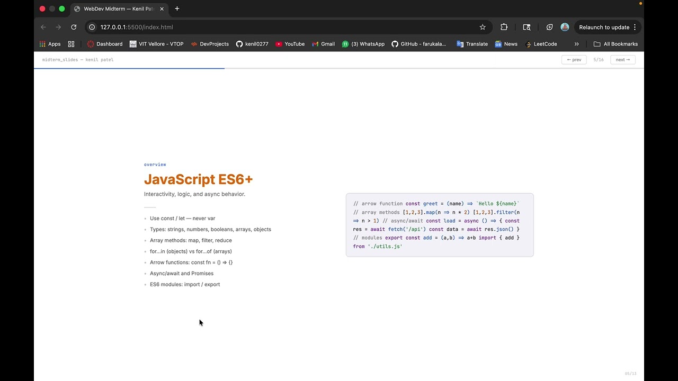Open the Apps bookmark shortcut
The image size is (678, 381).
[50, 44]
